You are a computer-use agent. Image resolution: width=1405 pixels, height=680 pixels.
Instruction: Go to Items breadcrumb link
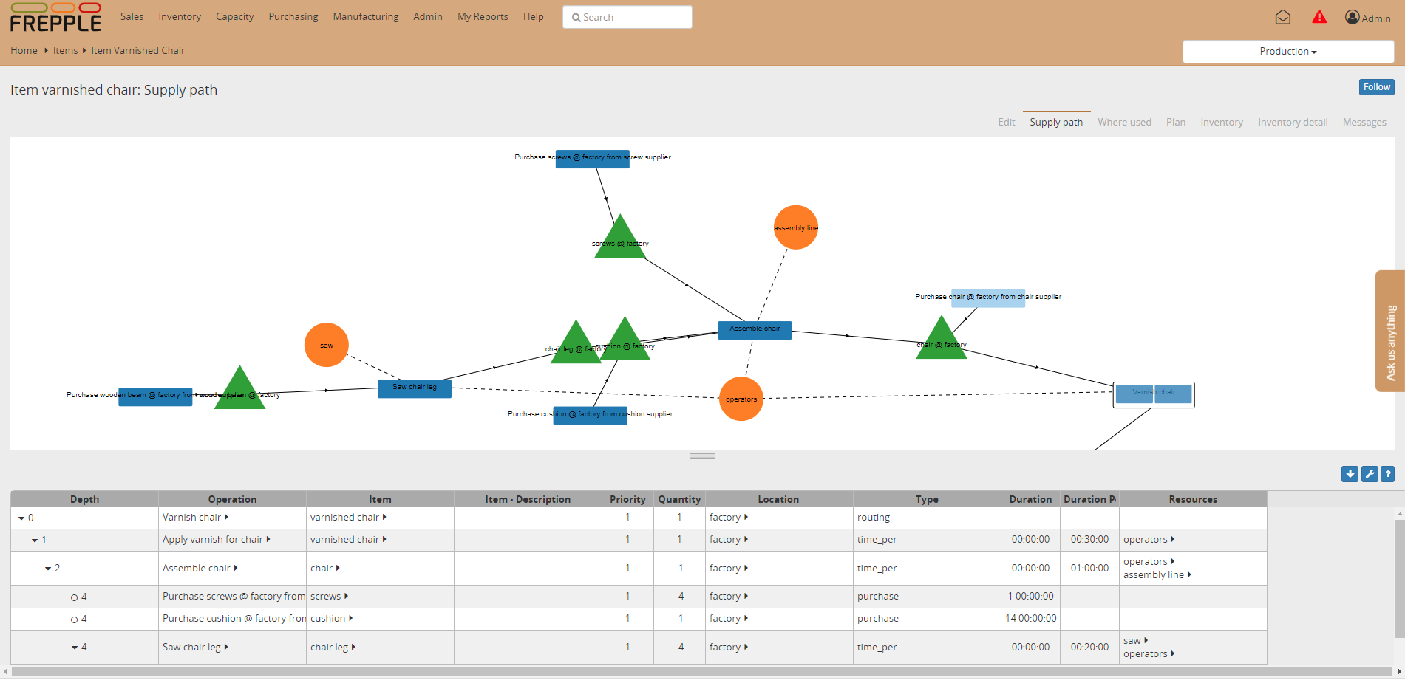(x=65, y=50)
